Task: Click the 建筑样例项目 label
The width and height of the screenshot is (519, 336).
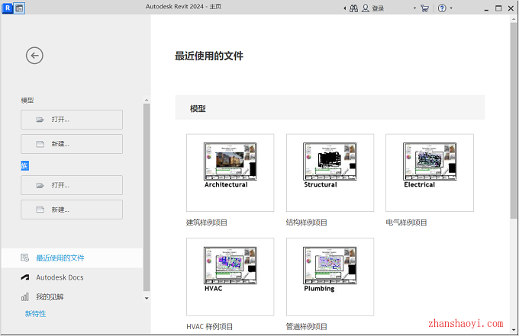Action: 207,223
